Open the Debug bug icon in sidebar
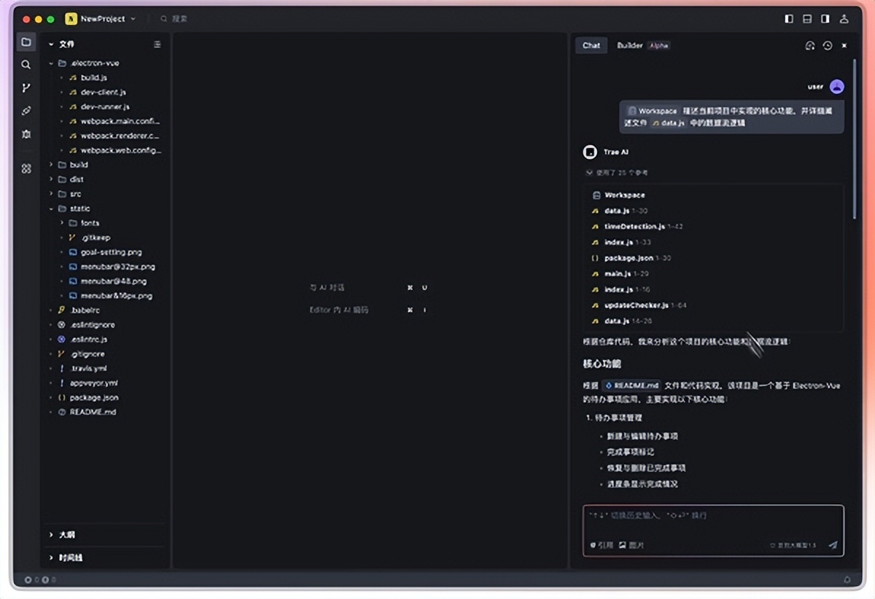 point(26,134)
